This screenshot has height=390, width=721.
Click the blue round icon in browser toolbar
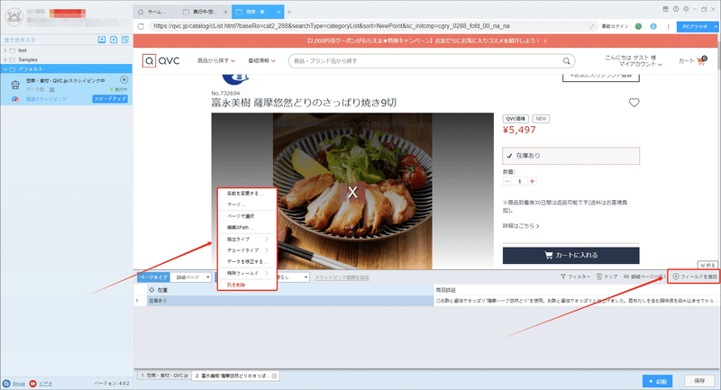653,26
